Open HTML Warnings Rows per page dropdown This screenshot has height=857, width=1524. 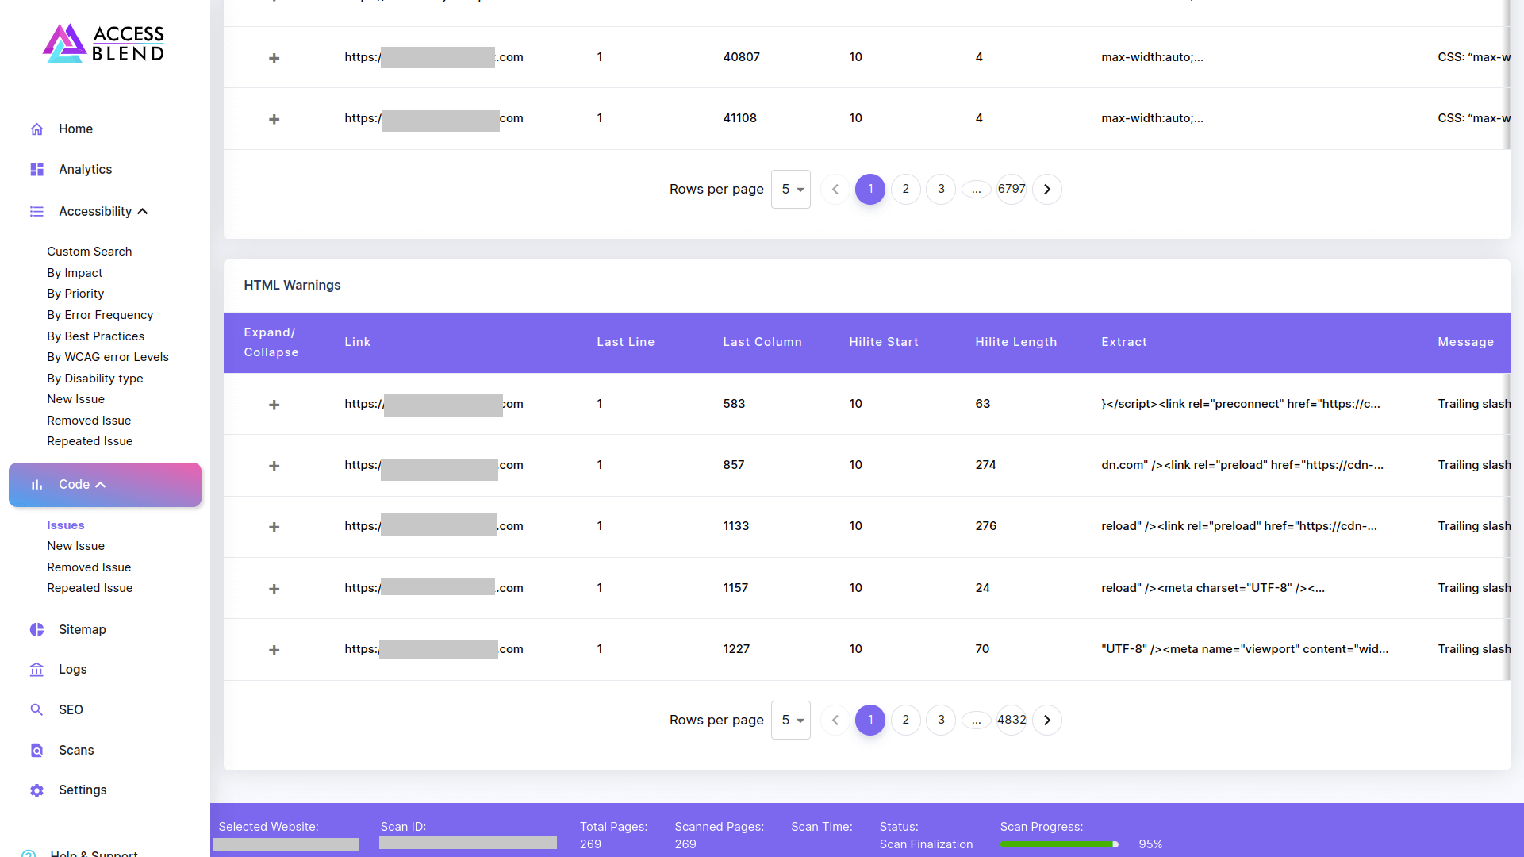[x=791, y=721]
